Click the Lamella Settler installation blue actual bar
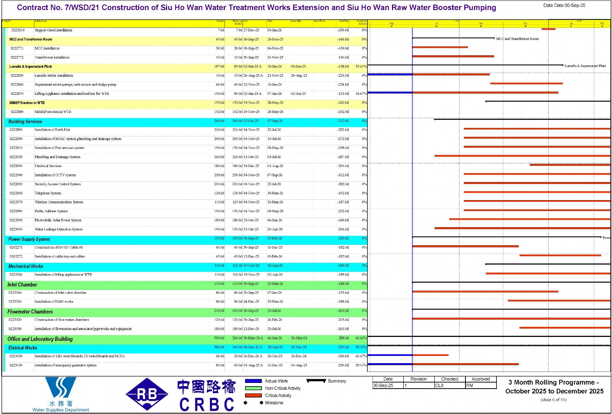This screenshot has width=612, height=414. point(390,74)
